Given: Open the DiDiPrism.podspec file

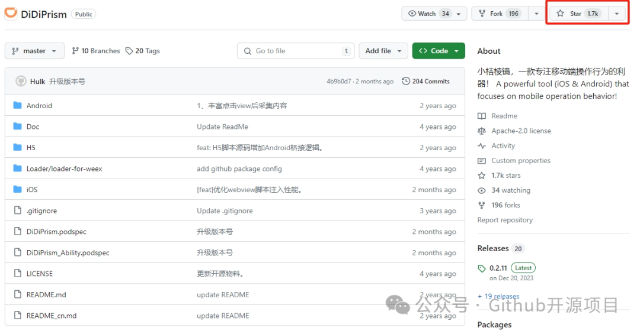Looking at the screenshot, I should [56, 232].
